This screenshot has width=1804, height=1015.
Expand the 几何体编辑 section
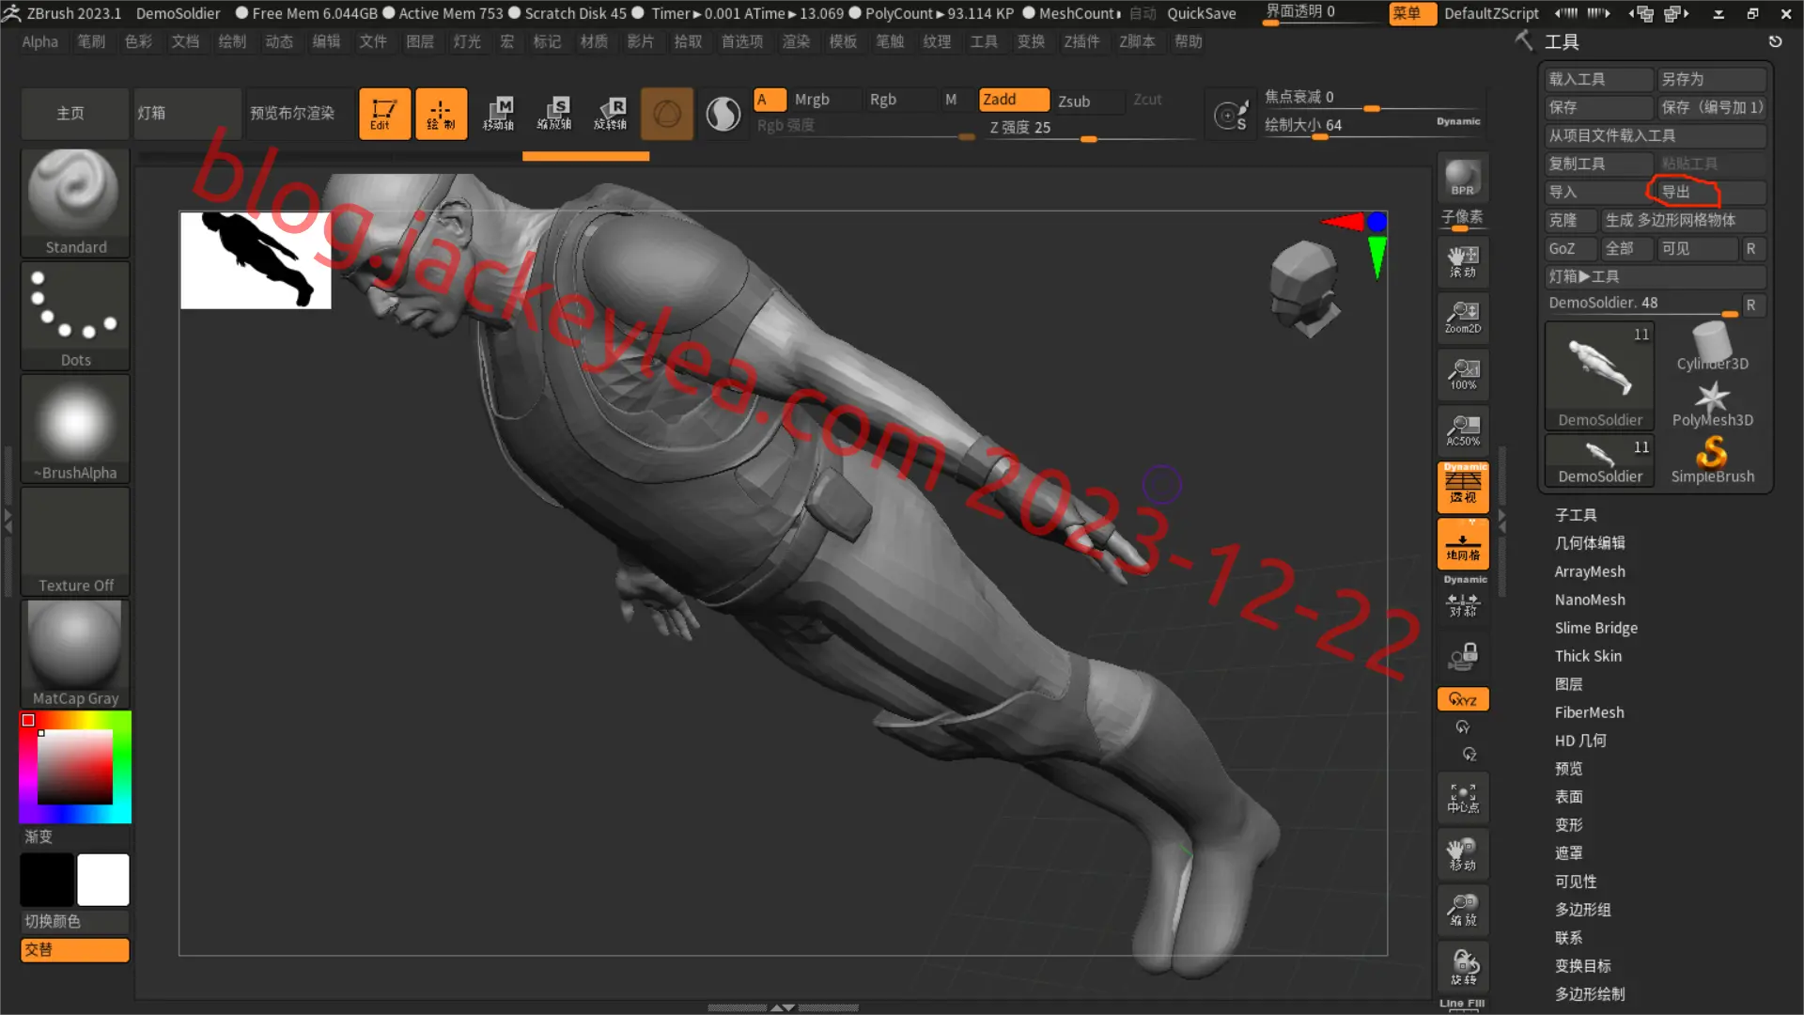point(1590,543)
